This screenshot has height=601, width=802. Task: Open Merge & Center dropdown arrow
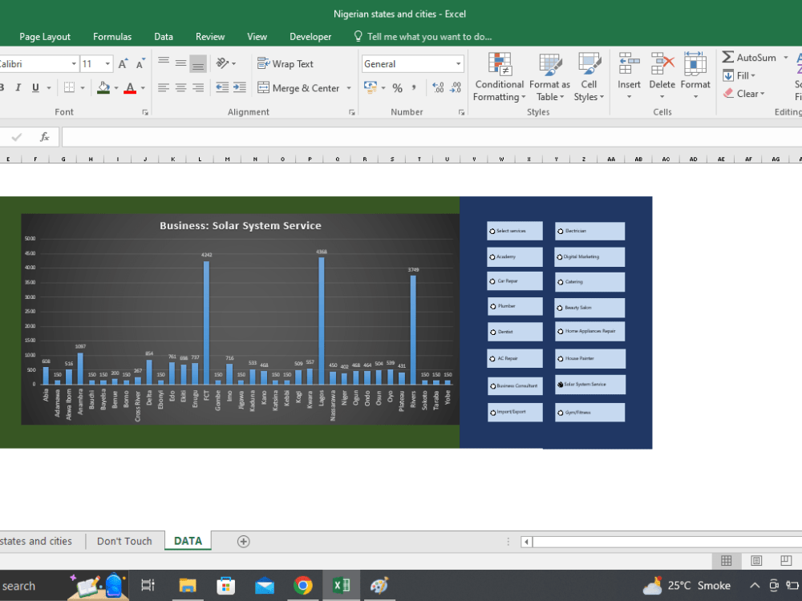[349, 88]
